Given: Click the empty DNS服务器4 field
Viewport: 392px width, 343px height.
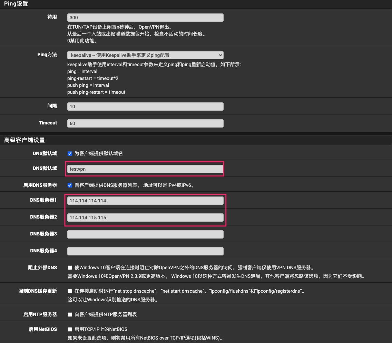Looking at the screenshot, I should pyautogui.click(x=145, y=251).
